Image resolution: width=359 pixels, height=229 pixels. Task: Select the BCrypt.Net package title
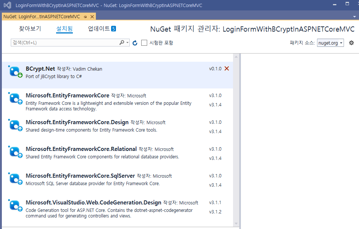click(40, 69)
